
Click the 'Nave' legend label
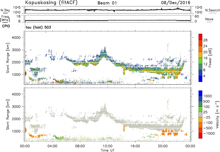coord(209,19)
